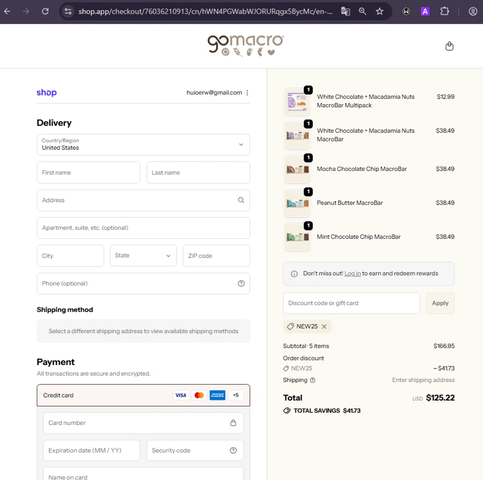Click the Mastercard icon
This screenshot has width=483, height=480.
pyautogui.click(x=199, y=395)
